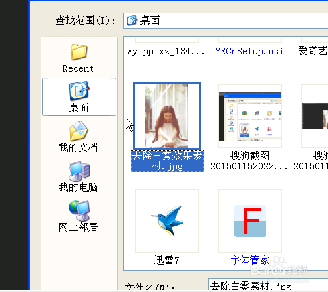This screenshot has height=292, width=328.
Task: Select the 迅雷7 hummingbird icon
Action: (x=167, y=221)
